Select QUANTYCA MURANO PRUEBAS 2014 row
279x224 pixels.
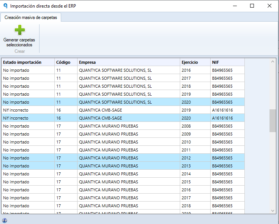click(x=123, y=174)
